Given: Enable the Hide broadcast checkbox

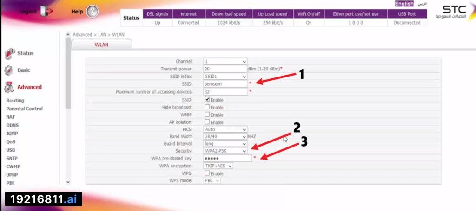Looking at the screenshot, I should pyautogui.click(x=207, y=107).
